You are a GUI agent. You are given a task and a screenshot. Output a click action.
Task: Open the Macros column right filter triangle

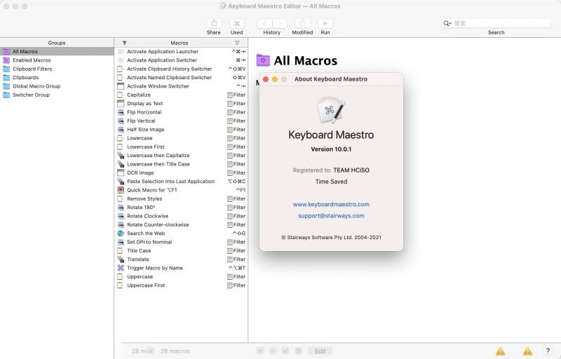point(237,43)
